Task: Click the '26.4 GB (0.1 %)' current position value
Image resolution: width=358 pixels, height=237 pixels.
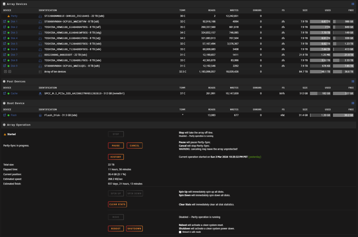Action: pyautogui.click(x=117, y=174)
